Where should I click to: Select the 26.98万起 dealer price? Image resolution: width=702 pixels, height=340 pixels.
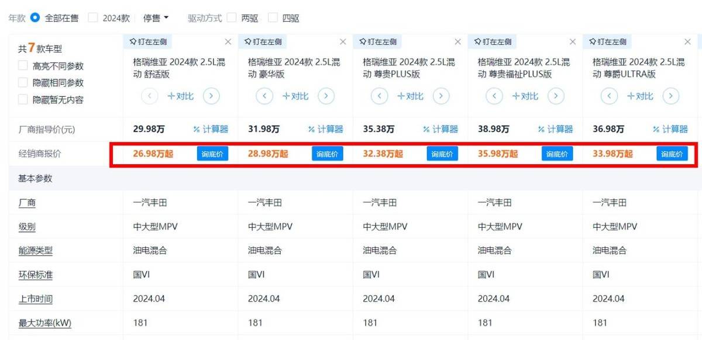click(153, 154)
